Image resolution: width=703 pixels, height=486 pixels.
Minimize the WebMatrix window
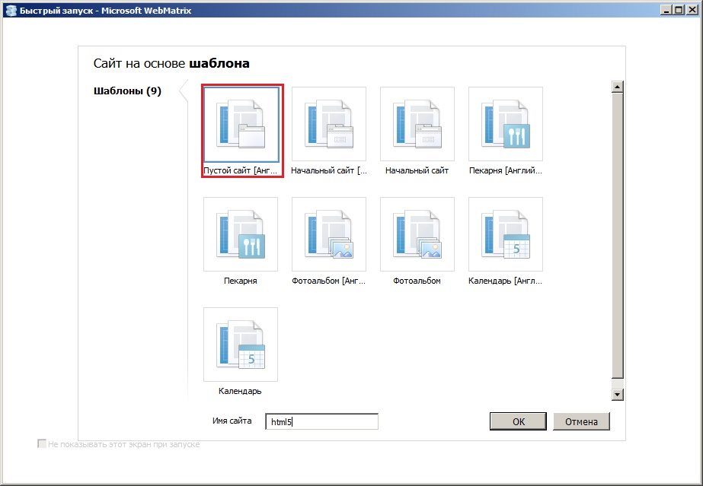[x=666, y=10]
